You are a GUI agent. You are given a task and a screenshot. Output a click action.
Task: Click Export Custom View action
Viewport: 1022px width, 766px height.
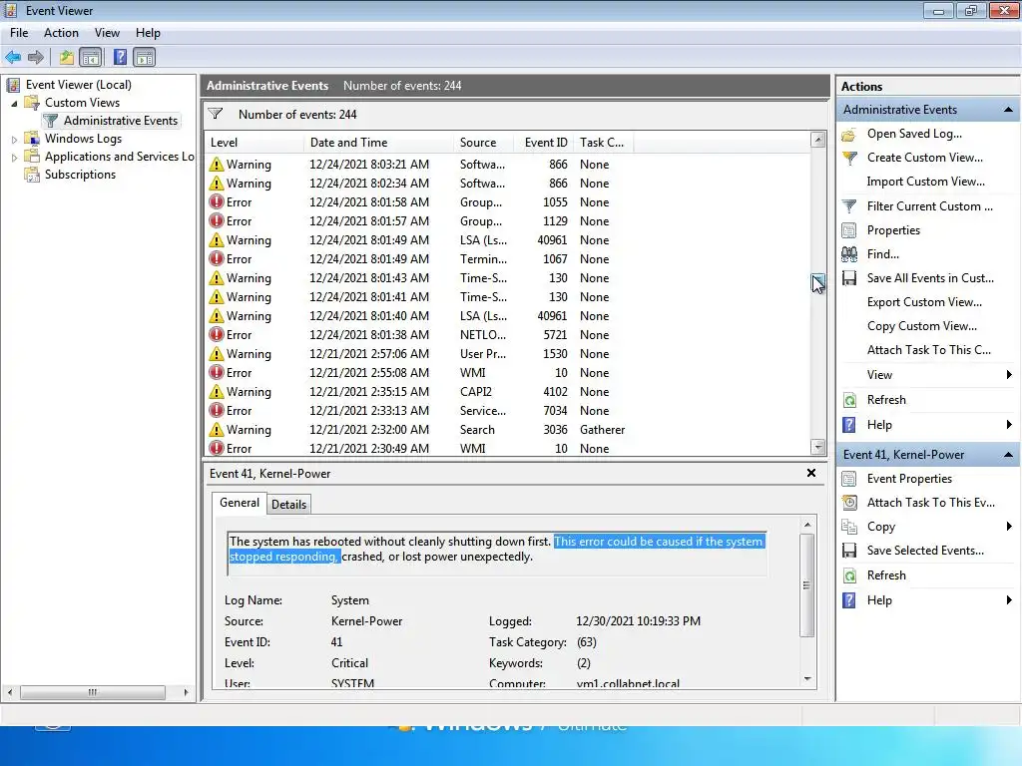click(924, 302)
